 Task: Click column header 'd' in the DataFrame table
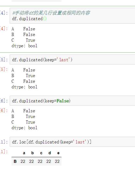coord(50,153)
